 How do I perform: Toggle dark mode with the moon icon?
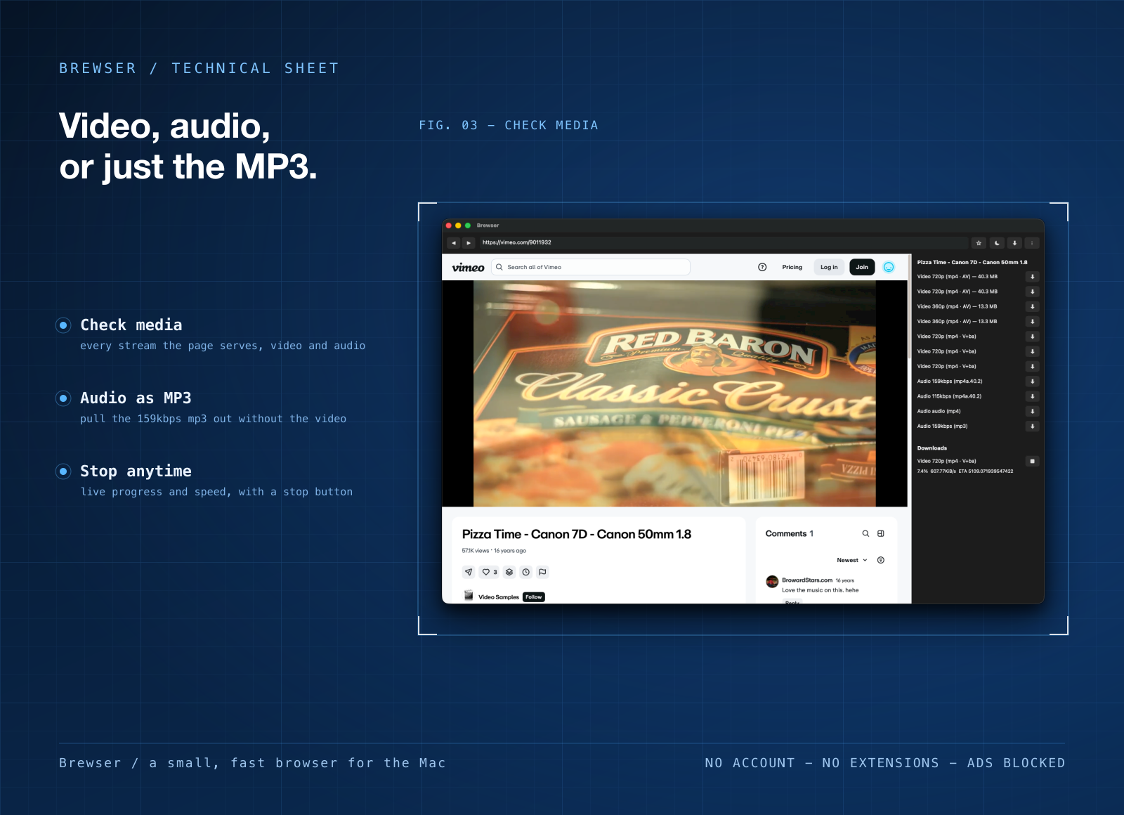[997, 243]
